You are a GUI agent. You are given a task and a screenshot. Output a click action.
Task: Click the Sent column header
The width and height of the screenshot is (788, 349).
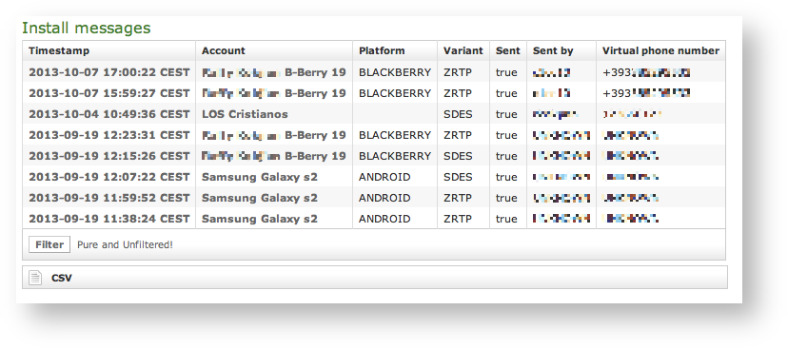click(507, 50)
